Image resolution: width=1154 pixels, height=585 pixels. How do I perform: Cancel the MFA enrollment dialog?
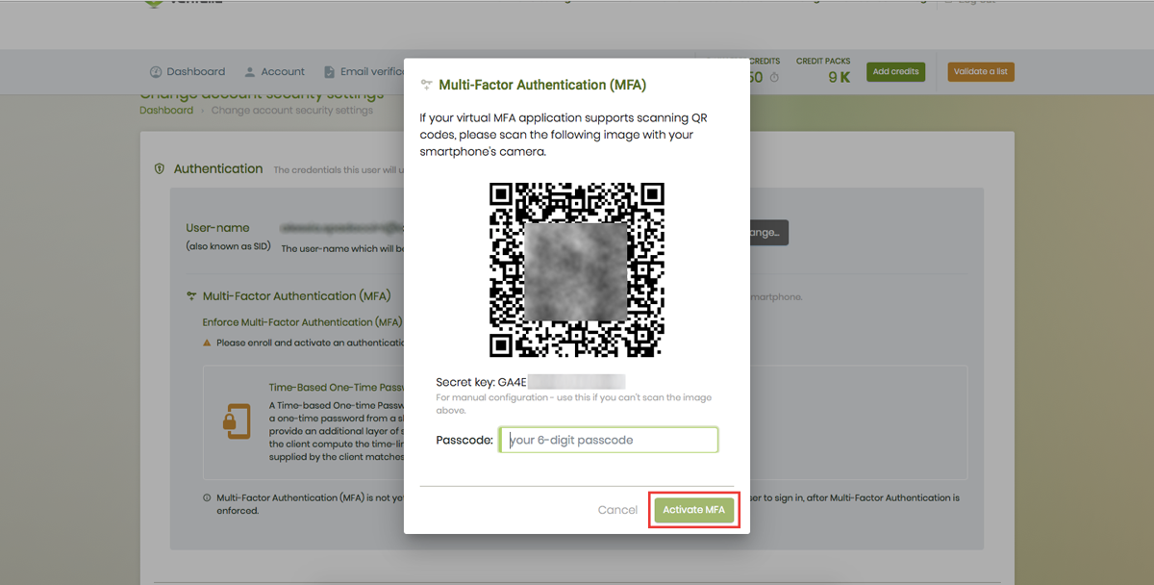(617, 510)
